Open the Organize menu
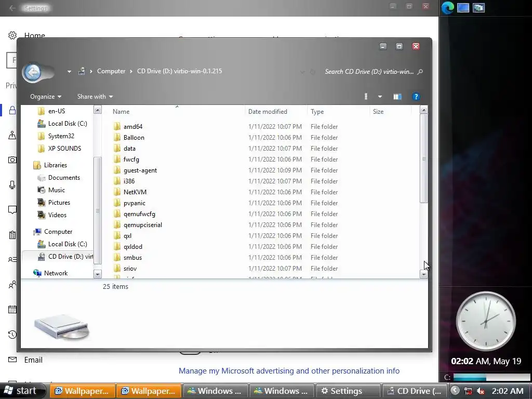 [x=46, y=97]
